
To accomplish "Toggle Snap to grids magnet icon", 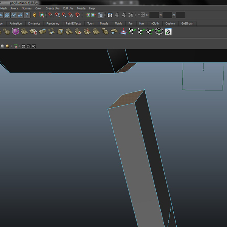I will (x=51, y=15).
